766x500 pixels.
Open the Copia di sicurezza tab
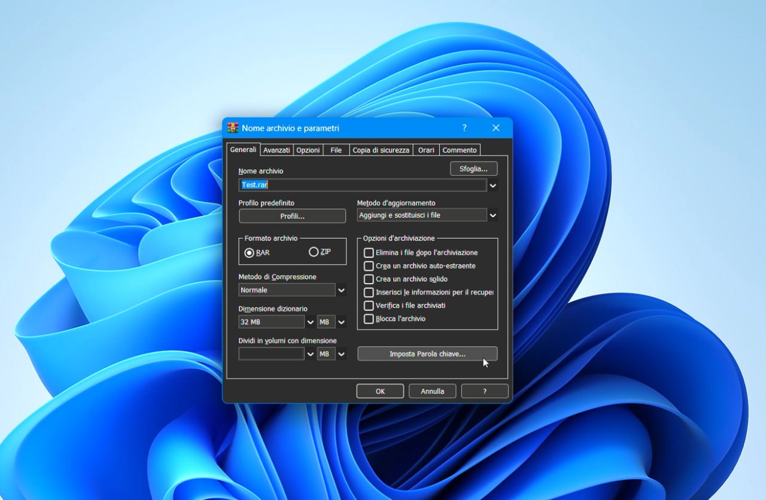coord(381,150)
